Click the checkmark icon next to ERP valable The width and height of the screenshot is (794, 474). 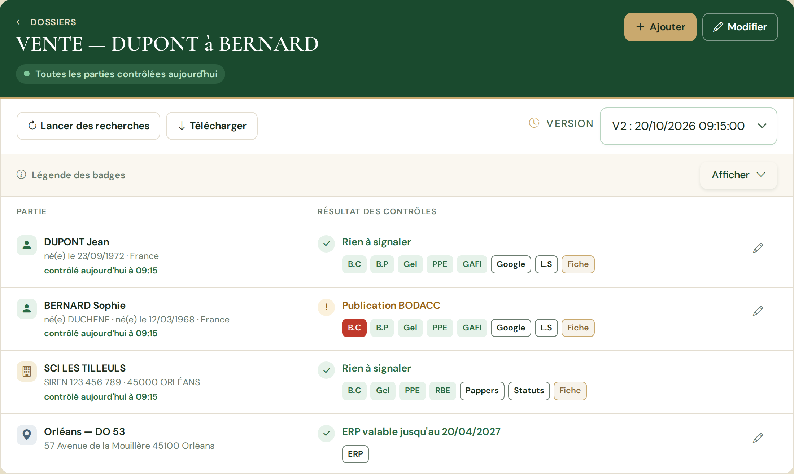click(326, 434)
